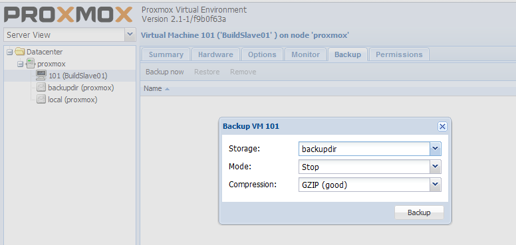This screenshot has width=516, height=245.
Task: Select the BuildSlave01 VM monitor icon
Action: pyautogui.click(x=41, y=76)
